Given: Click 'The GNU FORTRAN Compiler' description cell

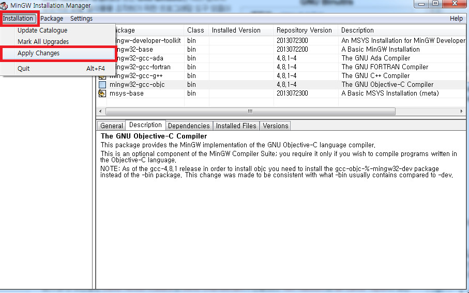Looking at the screenshot, I should coord(385,67).
